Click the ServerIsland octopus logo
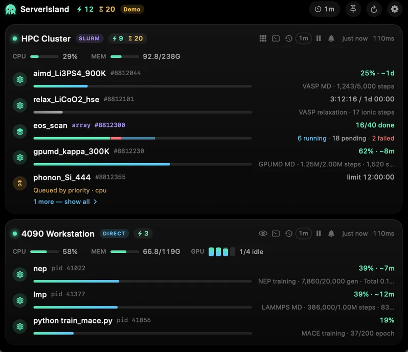The height and width of the screenshot is (352, 408). click(11, 9)
